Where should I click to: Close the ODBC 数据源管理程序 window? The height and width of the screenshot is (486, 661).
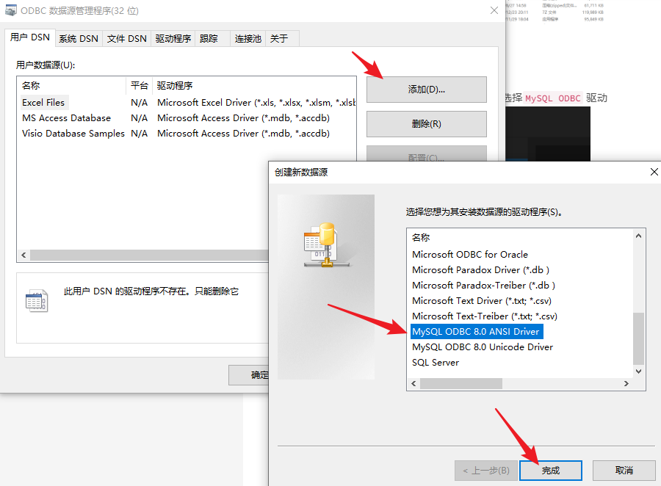[494, 10]
